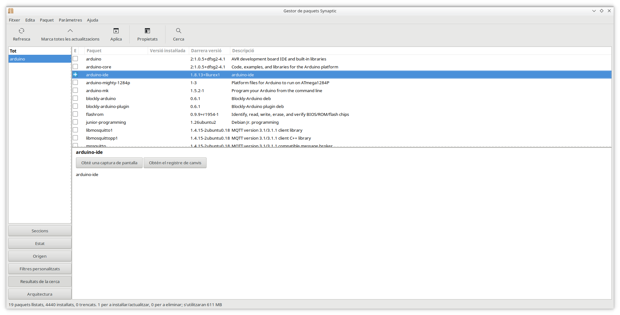
Task: Toggle the blockly-arduino checkbox
Action: click(x=75, y=98)
